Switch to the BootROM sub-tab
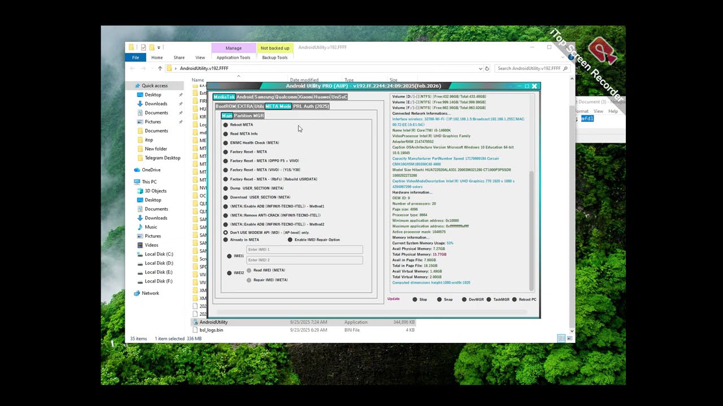The height and width of the screenshot is (406, 723). coord(225,106)
